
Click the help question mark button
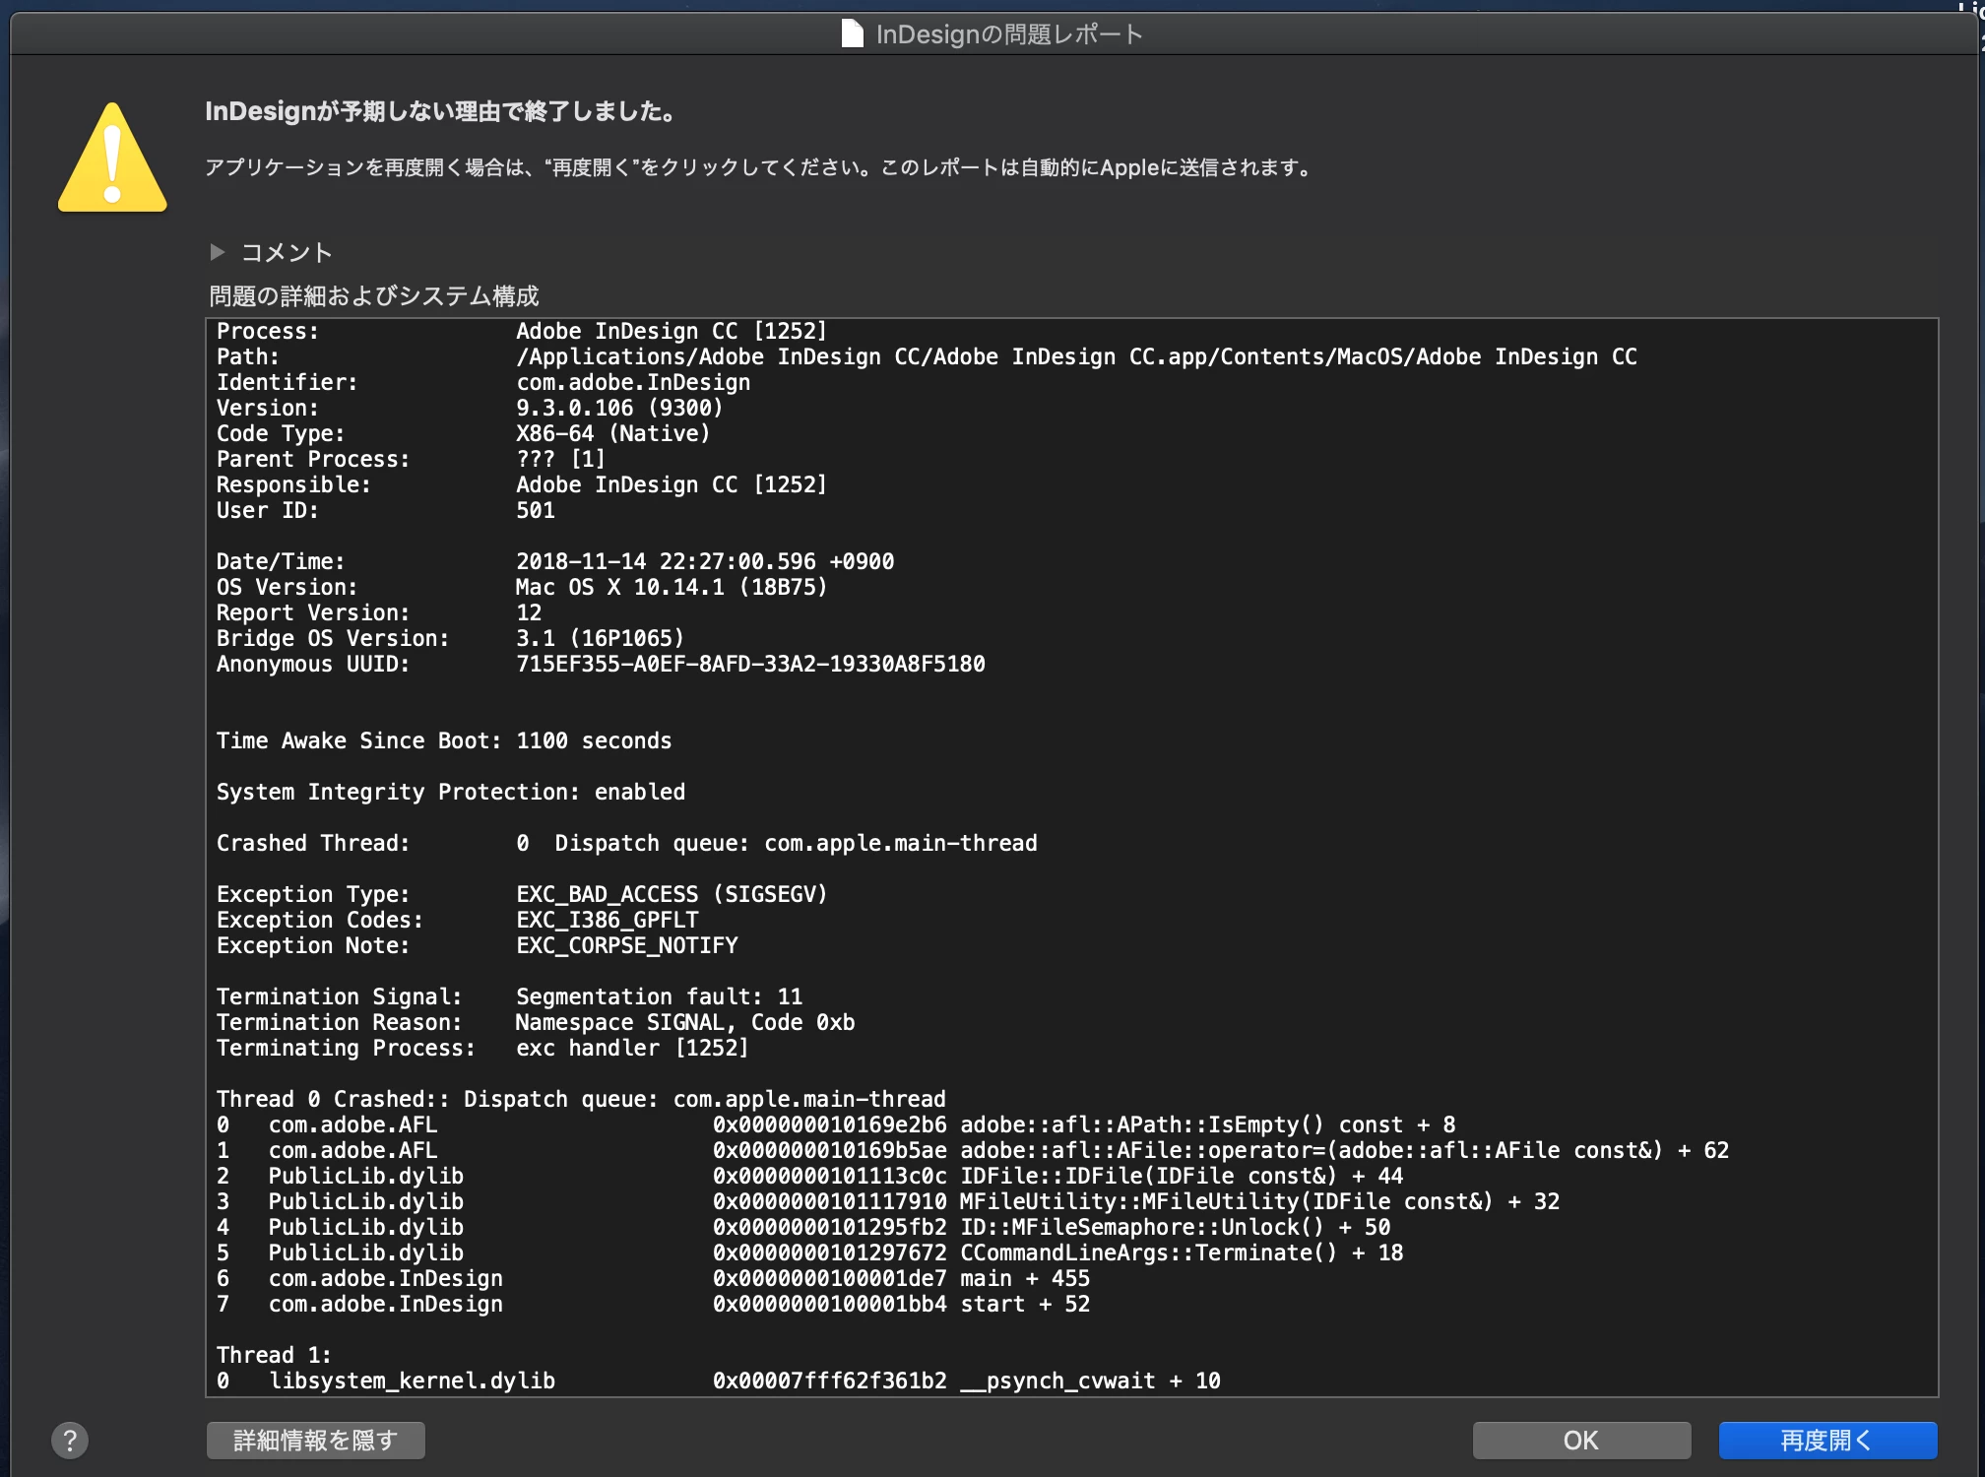click(70, 1441)
